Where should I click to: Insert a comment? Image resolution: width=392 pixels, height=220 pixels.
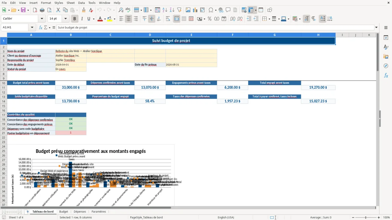point(228,10)
